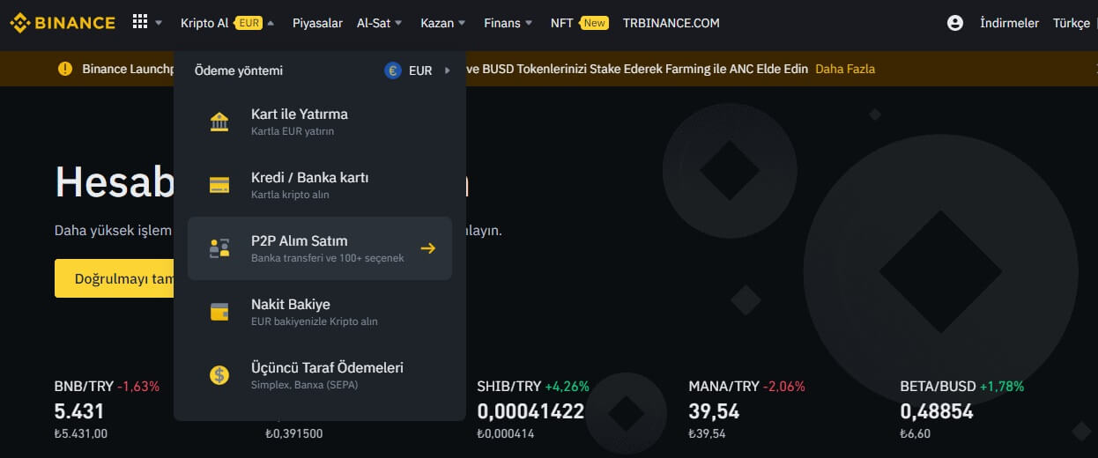Click the warning icon in announcement bar
The width and height of the screenshot is (1098, 458).
[65, 69]
